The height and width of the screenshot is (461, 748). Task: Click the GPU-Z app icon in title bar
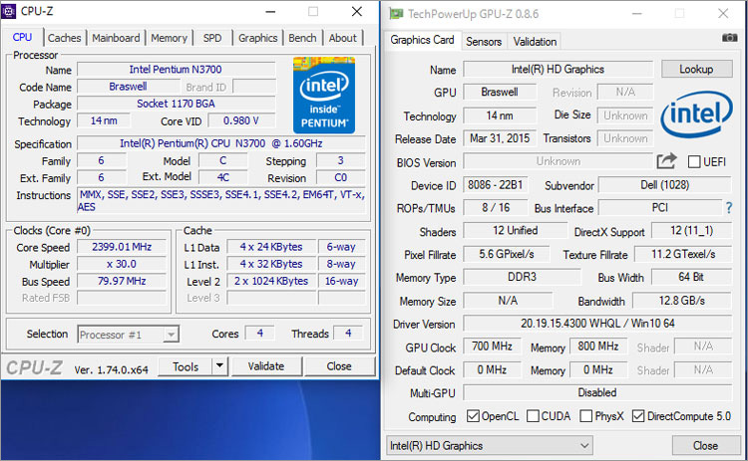click(396, 13)
